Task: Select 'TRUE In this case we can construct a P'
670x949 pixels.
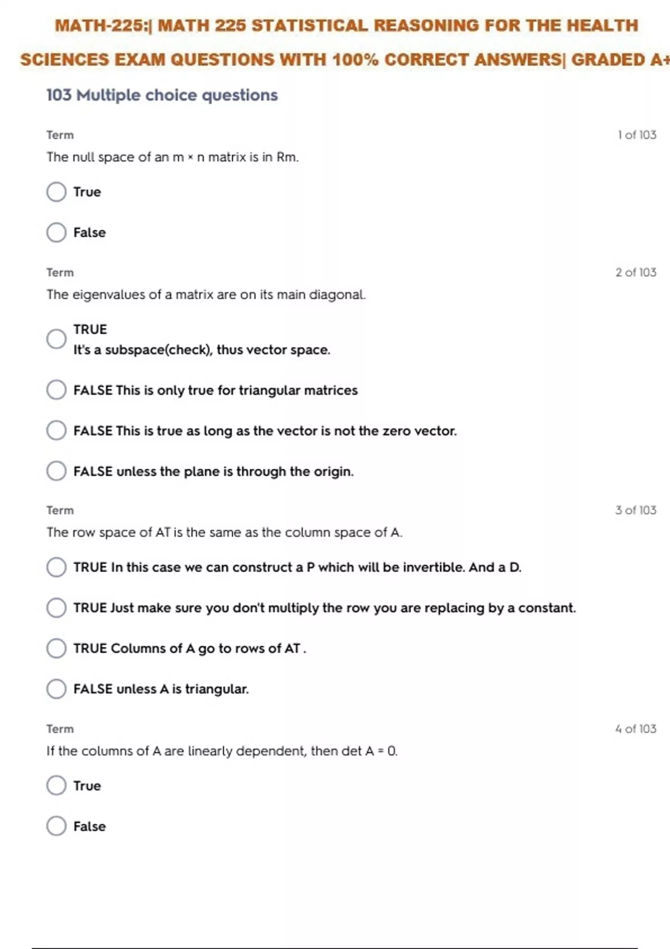Action: 56,567
